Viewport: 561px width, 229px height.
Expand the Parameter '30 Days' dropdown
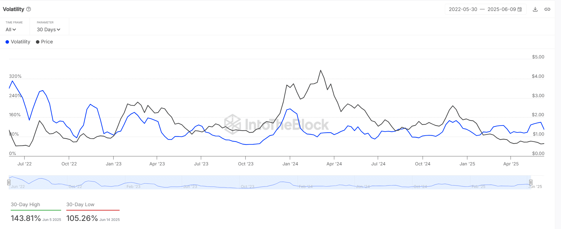48,29
